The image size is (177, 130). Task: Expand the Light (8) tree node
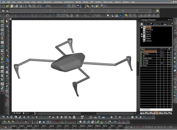coord(142,36)
